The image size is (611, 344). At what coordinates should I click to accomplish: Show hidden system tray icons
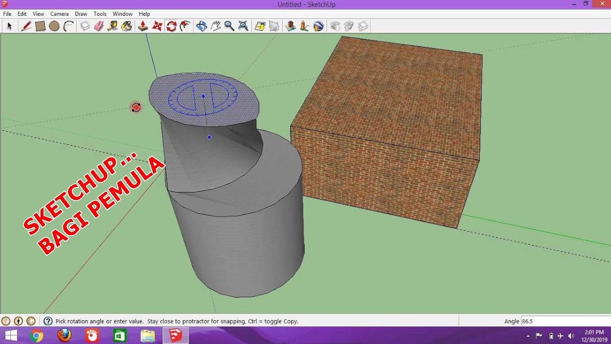pyautogui.click(x=528, y=336)
